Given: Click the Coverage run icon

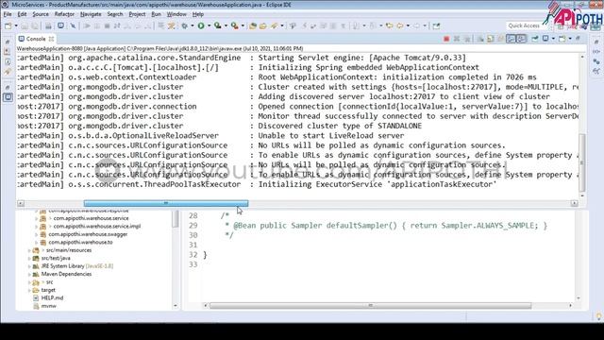Looking at the screenshot, I should pyautogui.click(x=218, y=25).
